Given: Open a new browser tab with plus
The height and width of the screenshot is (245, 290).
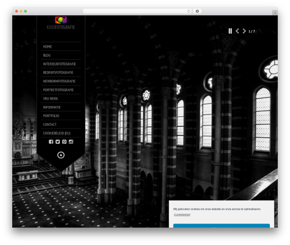Looking at the screenshot, I should [x=275, y=13].
